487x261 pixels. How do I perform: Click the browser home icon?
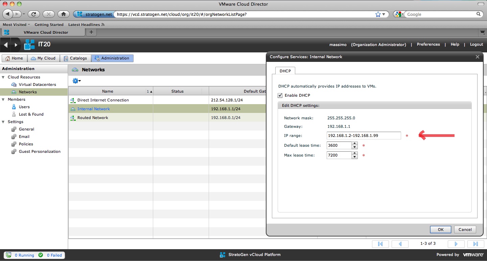[63, 14]
